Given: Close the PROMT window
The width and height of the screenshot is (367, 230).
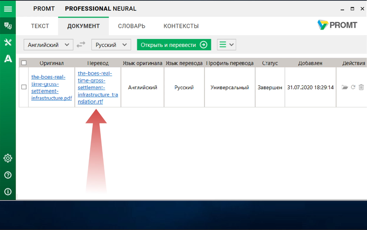Looking at the screenshot, I should [362, 9].
